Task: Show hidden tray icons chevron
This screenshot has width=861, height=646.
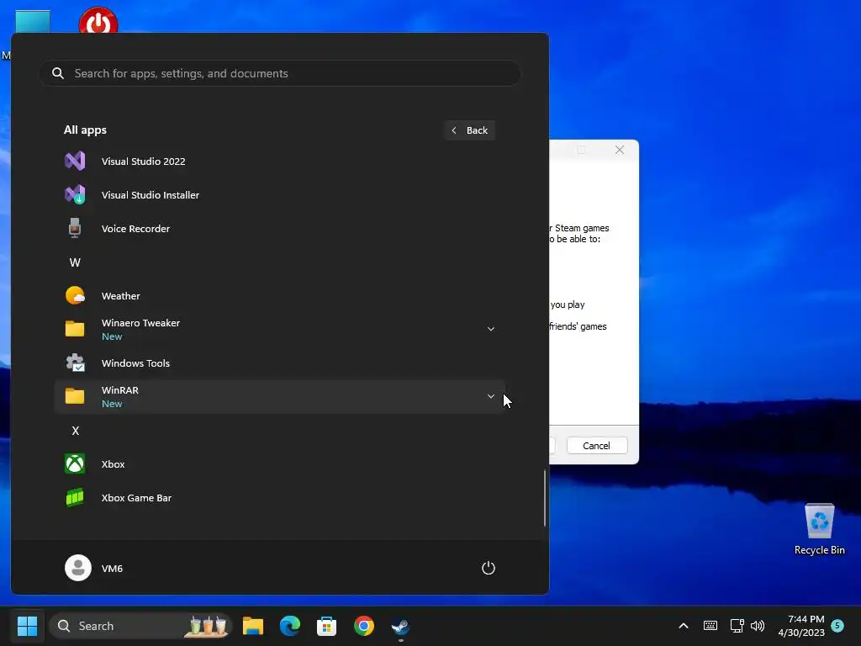Action: [683, 626]
